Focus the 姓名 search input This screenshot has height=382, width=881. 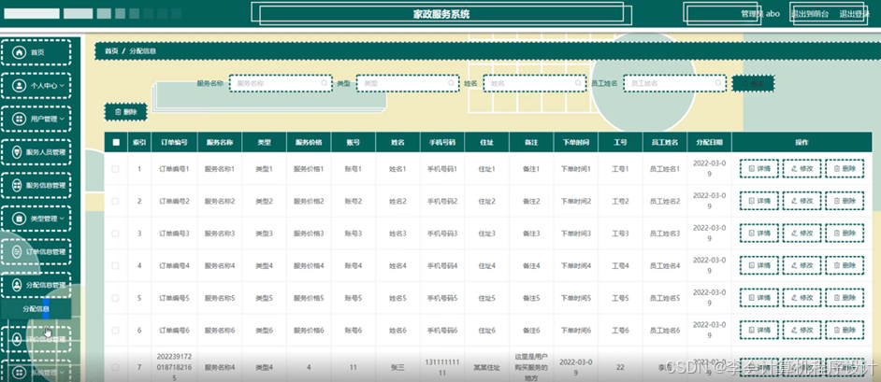click(x=534, y=83)
